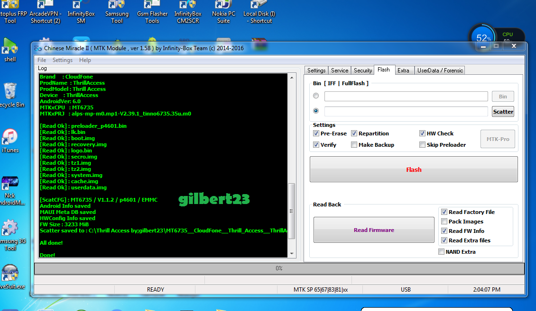
Task: Click the Bin browse button
Action: tap(503, 97)
